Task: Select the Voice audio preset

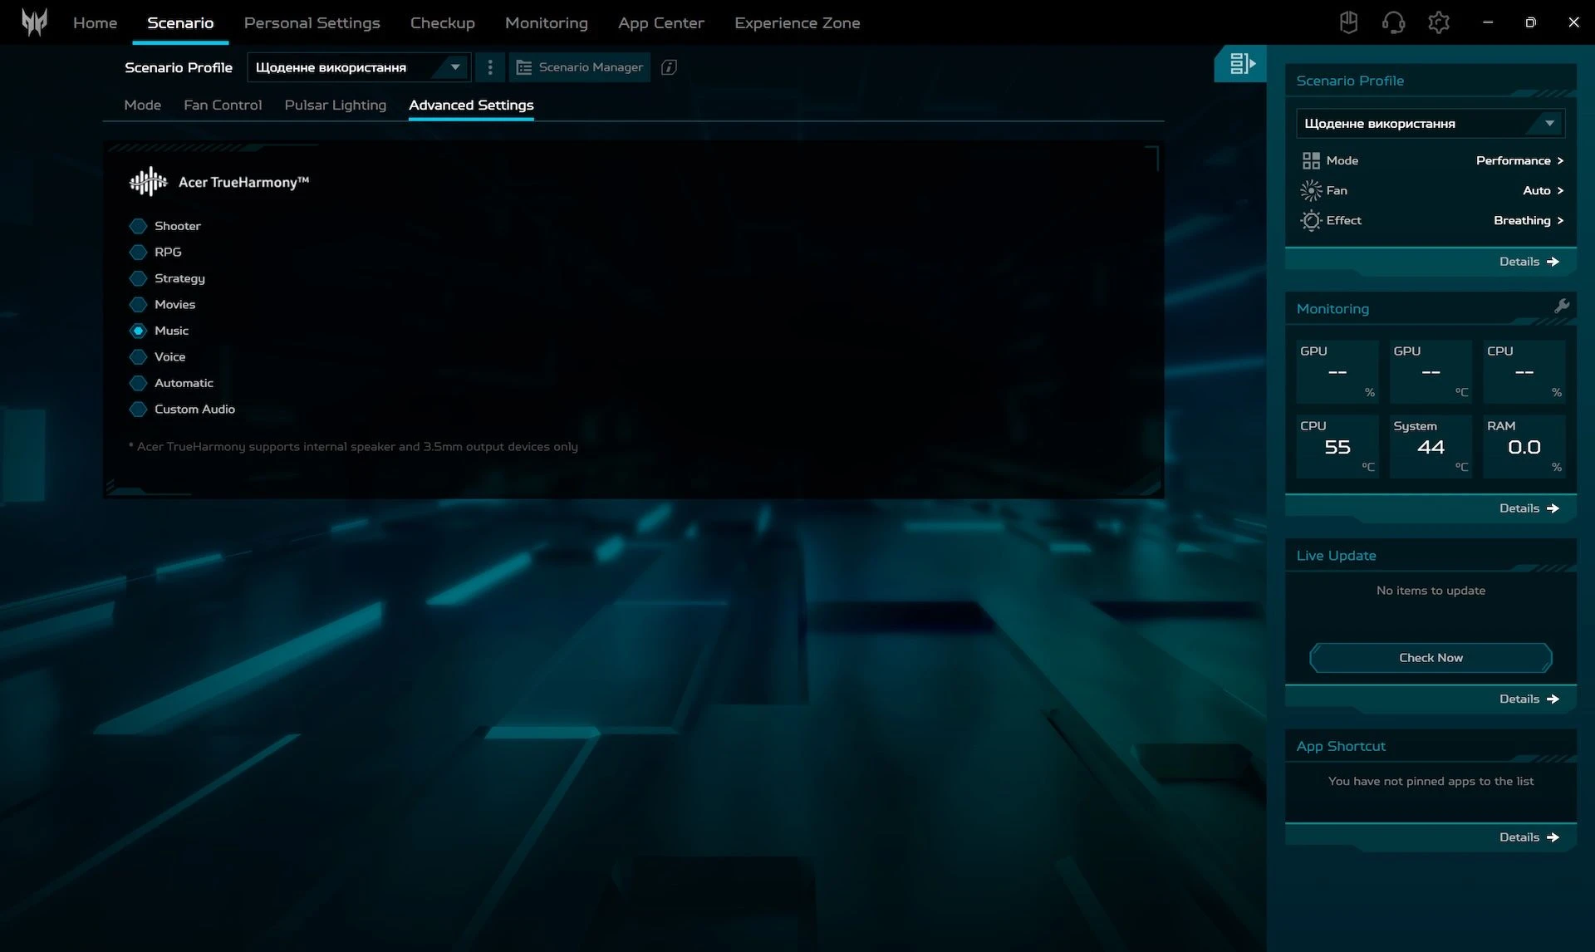Action: tap(158, 356)
